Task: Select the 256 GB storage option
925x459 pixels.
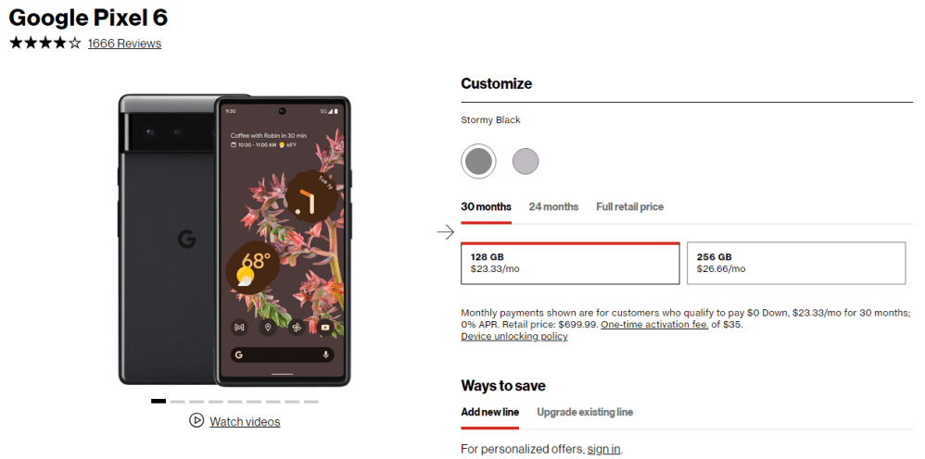Action: [796, 263]
